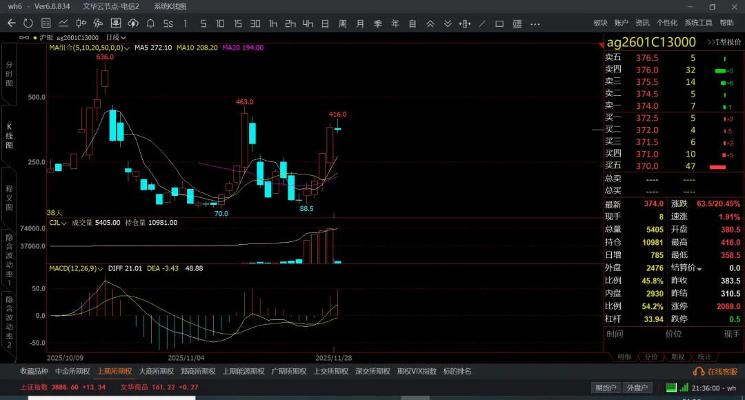Click the refresh icon in toolbar

tap(28, 23)
